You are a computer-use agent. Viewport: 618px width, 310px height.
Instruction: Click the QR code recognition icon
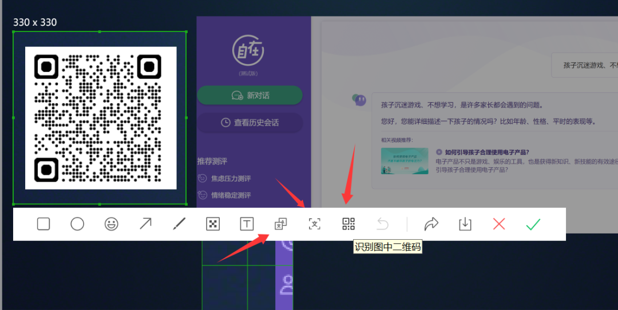[348, 224]
